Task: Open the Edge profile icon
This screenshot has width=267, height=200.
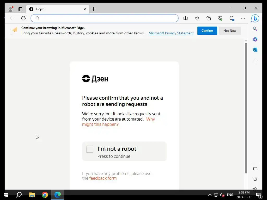Action: (x=11, y=9)
